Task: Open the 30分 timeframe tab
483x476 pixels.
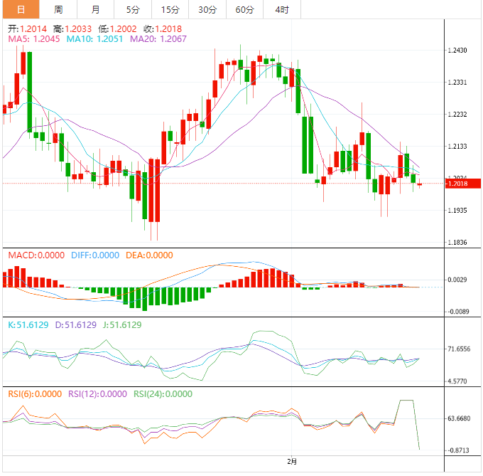Action: pyautogui.click(x=207, y=9)
